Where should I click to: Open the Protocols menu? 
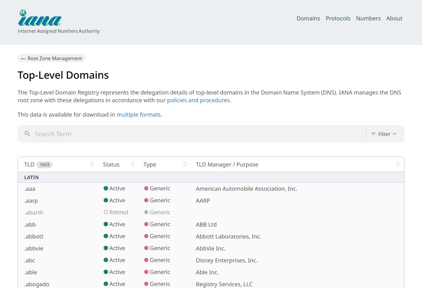coord(338,19)
